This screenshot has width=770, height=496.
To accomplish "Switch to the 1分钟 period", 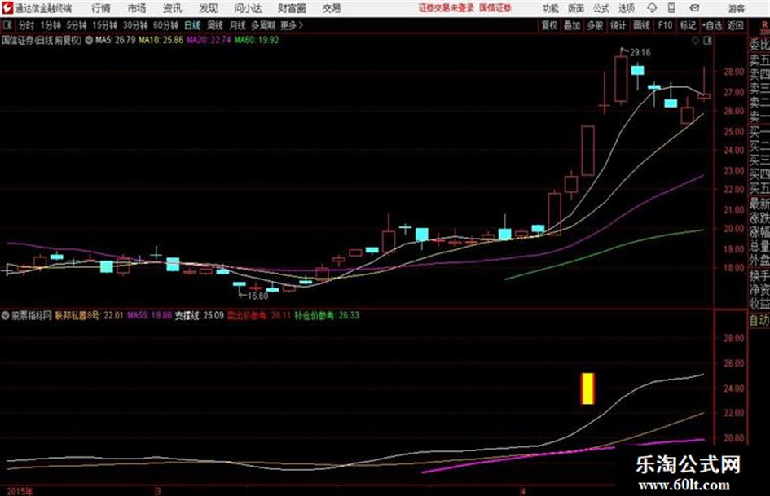I will [x=50, y=25].
